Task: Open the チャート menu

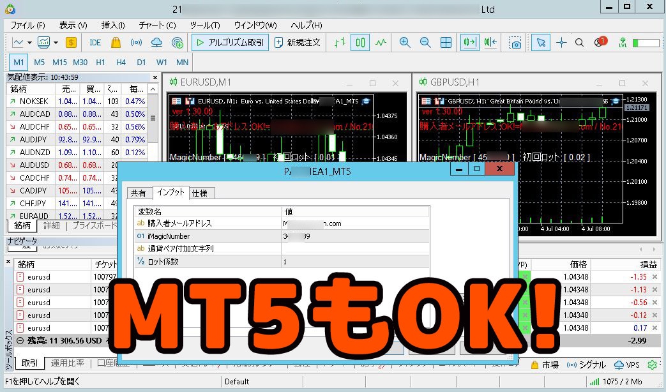Action: pyautogui.click(x=157, y=26)
